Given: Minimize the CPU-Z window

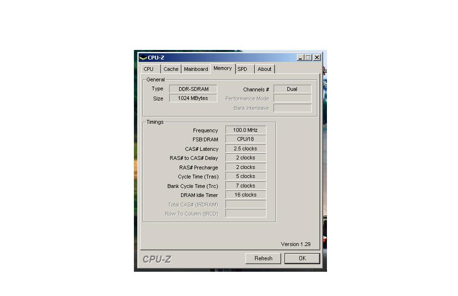Looking at the screenshot, I should 300,58.
